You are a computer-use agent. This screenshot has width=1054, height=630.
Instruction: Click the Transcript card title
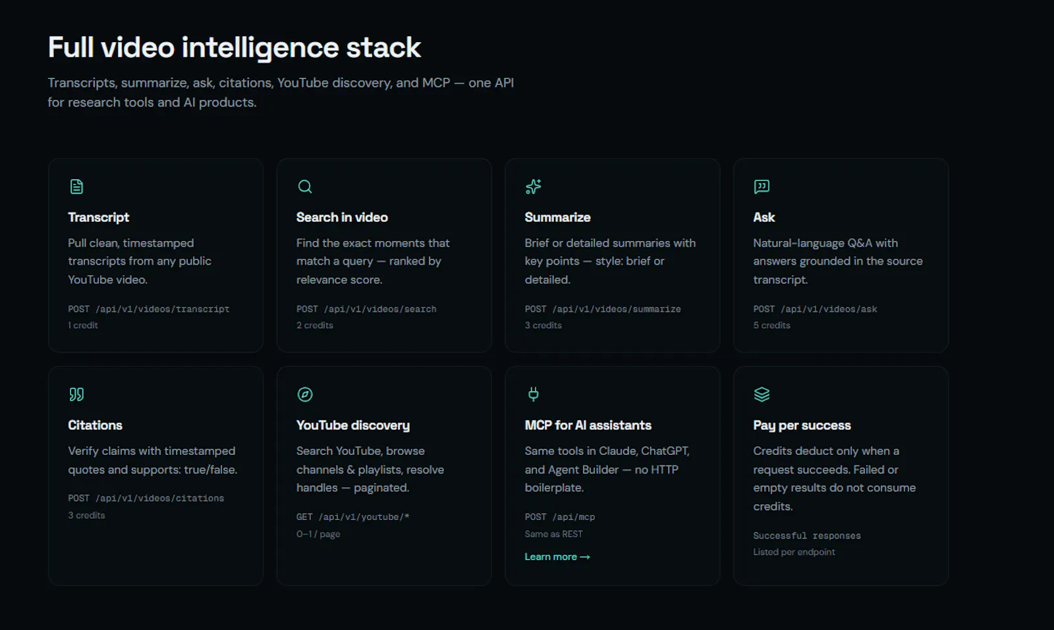(x=99, y=217)
